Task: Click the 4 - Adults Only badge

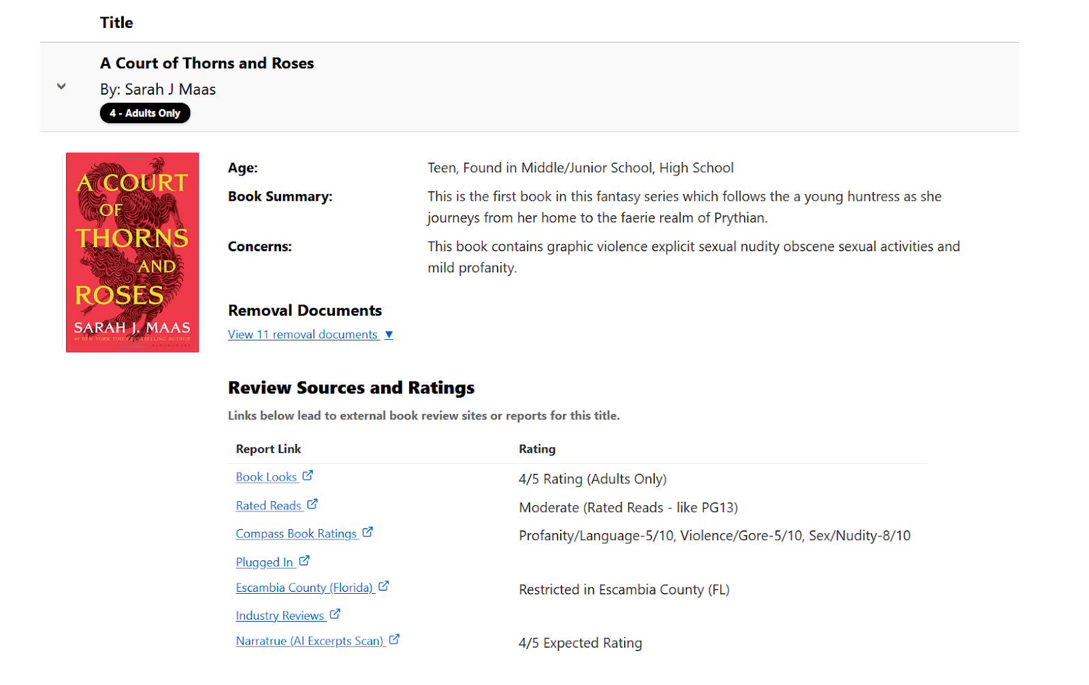Action: click(145, 113)
